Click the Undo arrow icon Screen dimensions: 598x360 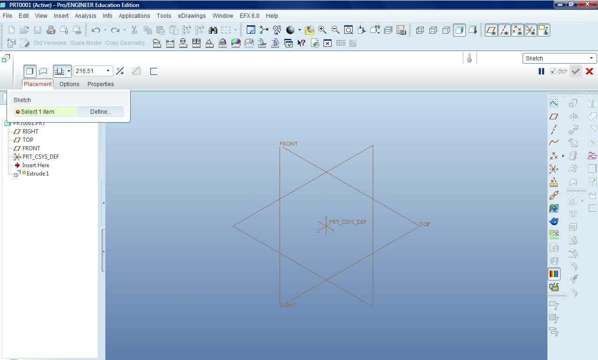click(x=96, y=30)
